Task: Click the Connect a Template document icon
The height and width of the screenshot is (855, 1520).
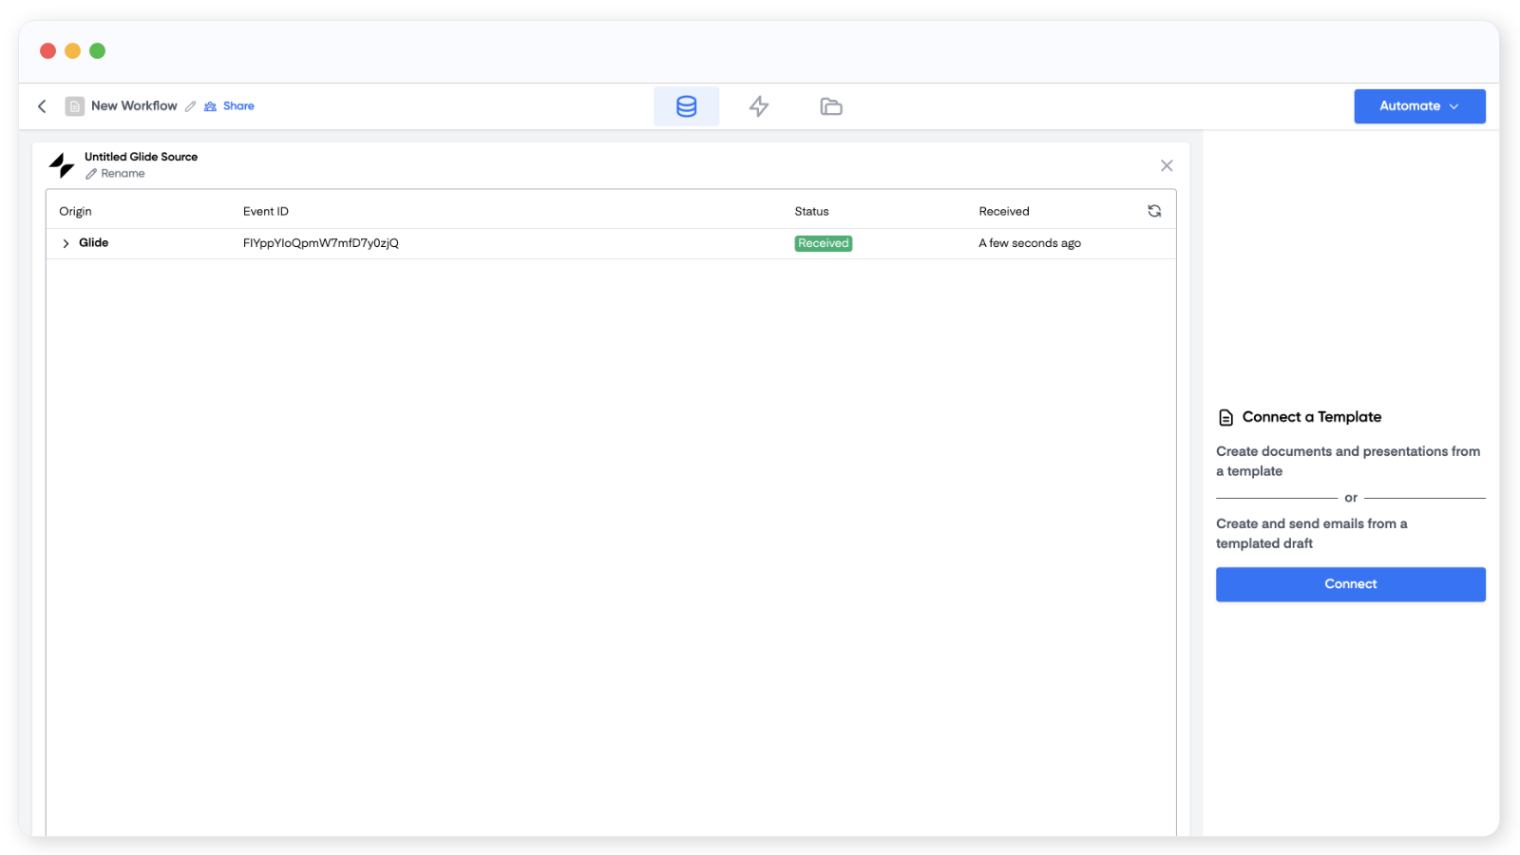Action: click(x=1225, y=417)
